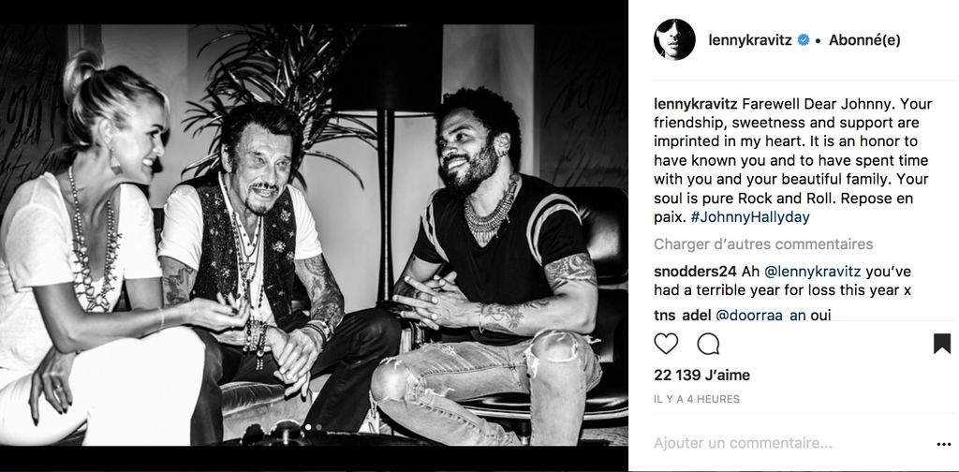
Task: Click the verified badge next to lennykravitz
Action: click(804, 40)
